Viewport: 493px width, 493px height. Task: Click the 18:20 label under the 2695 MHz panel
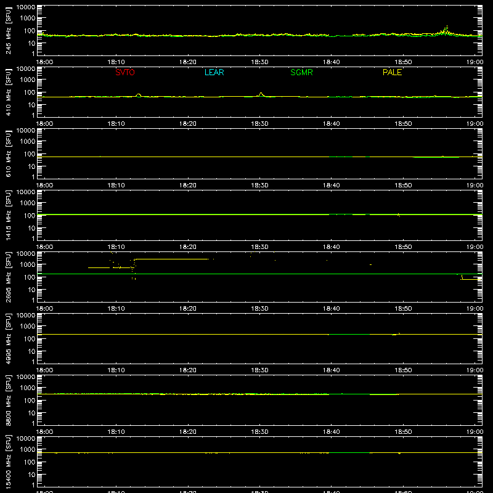pos(188,309)
